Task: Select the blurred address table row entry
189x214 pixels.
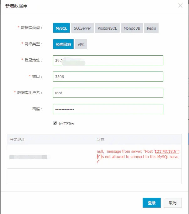Action: pos(28,157)
